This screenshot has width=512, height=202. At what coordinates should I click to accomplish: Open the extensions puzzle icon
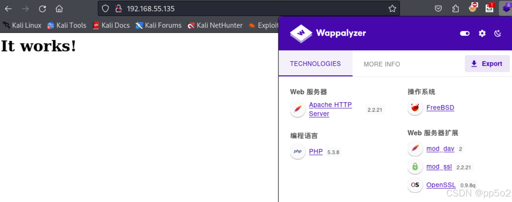(x=455, y=9)
